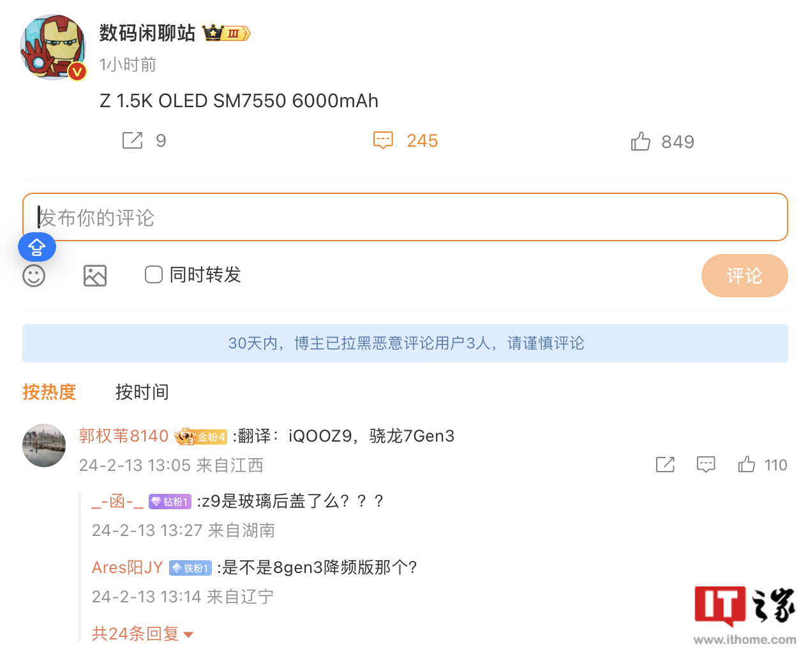Viewport: 808px width, 656px height.
Task: Open the emoji picker smiley icon
Action: (x=34, y=276)
